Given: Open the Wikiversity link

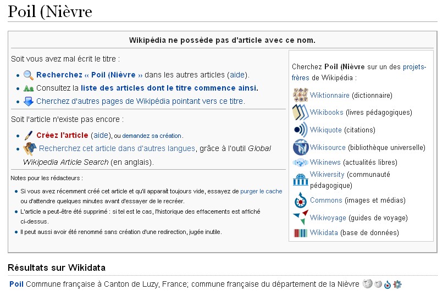Looking at the screenshot, I should pyautogui.click(x=327, y=175).
